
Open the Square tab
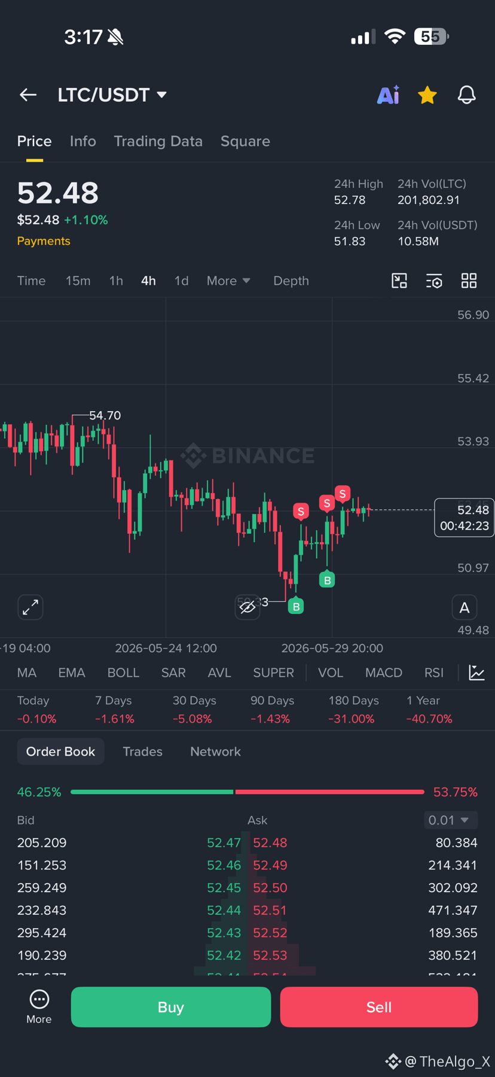[x=245, y=141]
